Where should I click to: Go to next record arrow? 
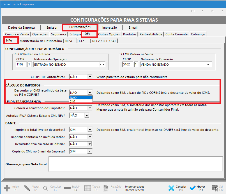(212, 11)
